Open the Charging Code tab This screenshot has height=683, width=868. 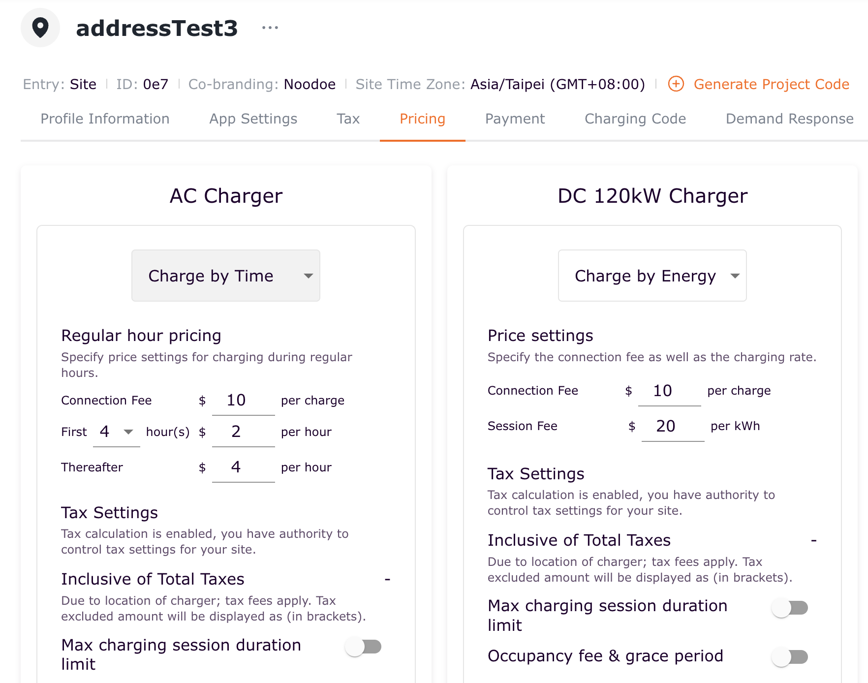(635, 119)
